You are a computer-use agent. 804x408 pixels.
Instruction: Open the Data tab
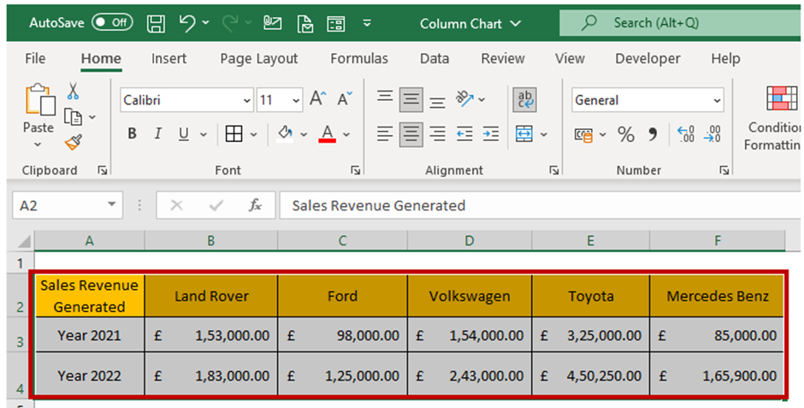tap(435, 58)
